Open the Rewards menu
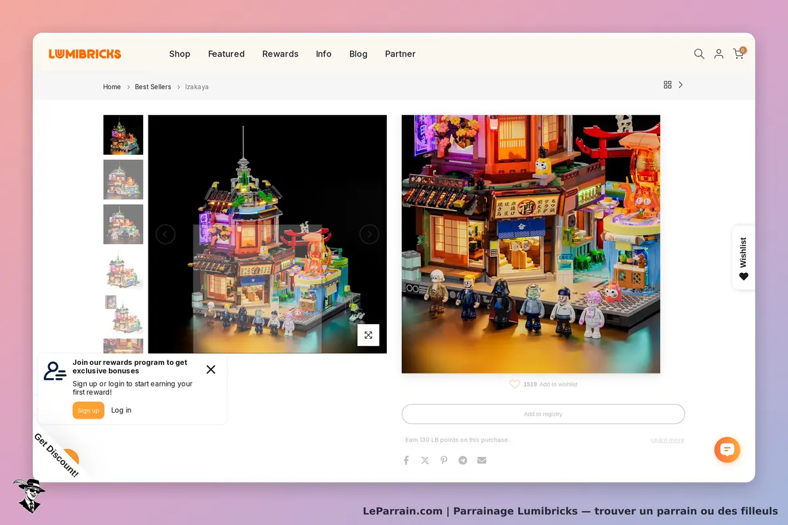 tap(280, 54)
